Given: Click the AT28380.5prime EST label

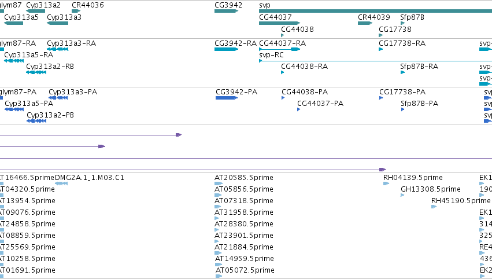Looking at the screenshot, I should 244,223.
